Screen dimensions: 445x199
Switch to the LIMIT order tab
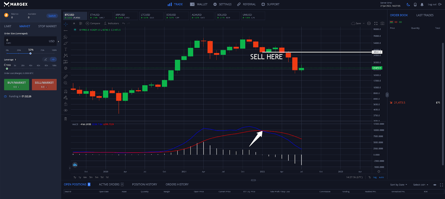(8, 26)
